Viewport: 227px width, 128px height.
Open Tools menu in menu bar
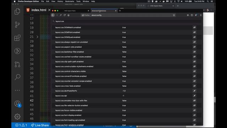(x=78, y=1)
